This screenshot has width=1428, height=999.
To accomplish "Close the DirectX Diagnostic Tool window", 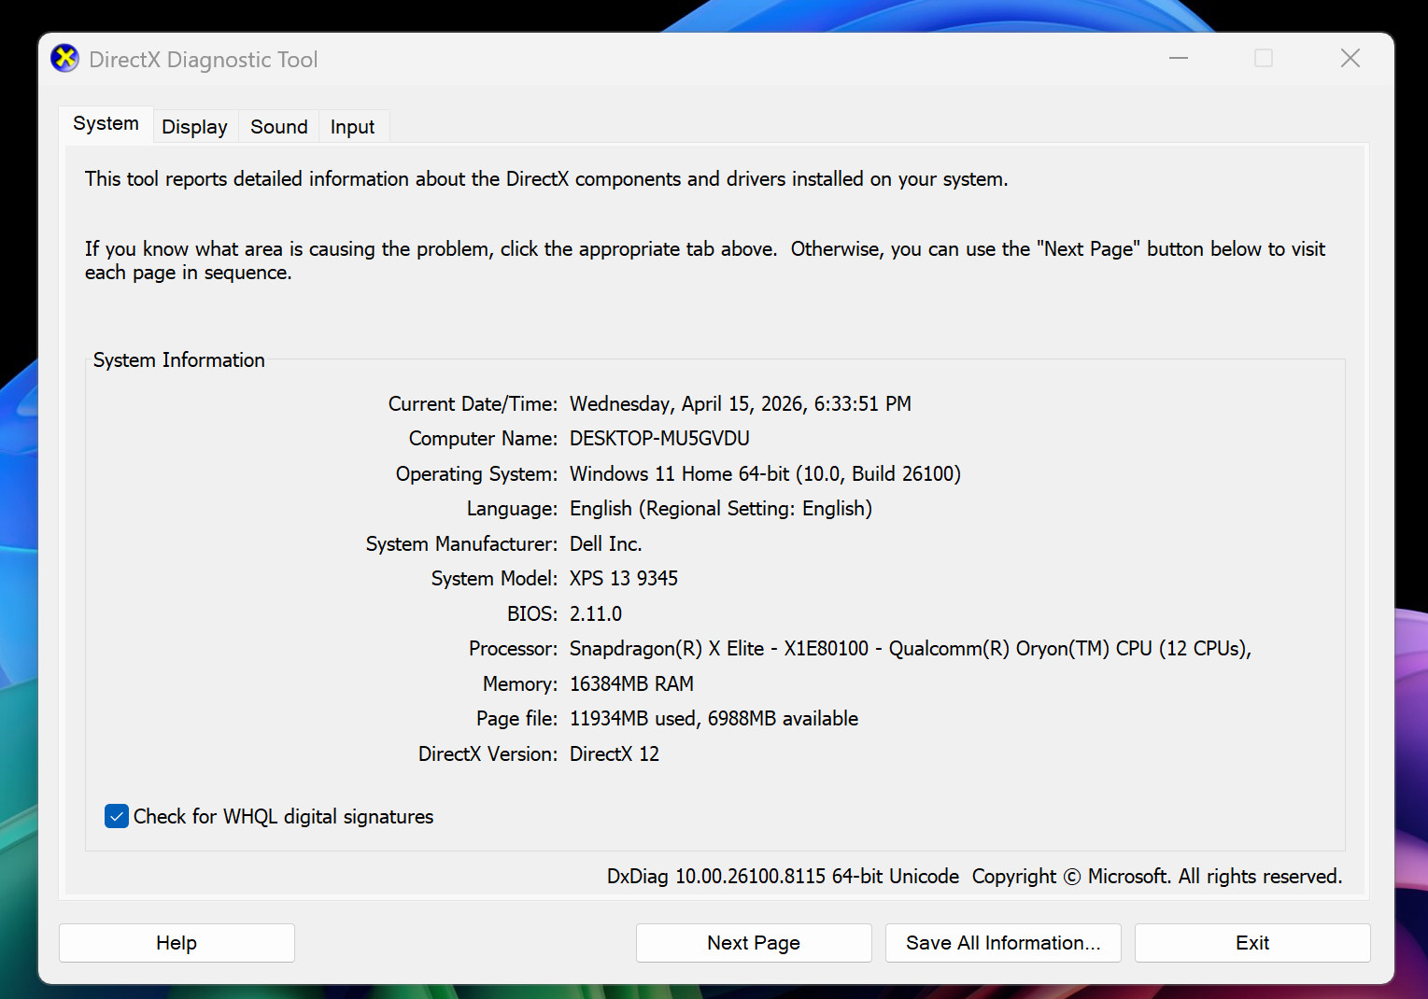I will (1350, 58).
